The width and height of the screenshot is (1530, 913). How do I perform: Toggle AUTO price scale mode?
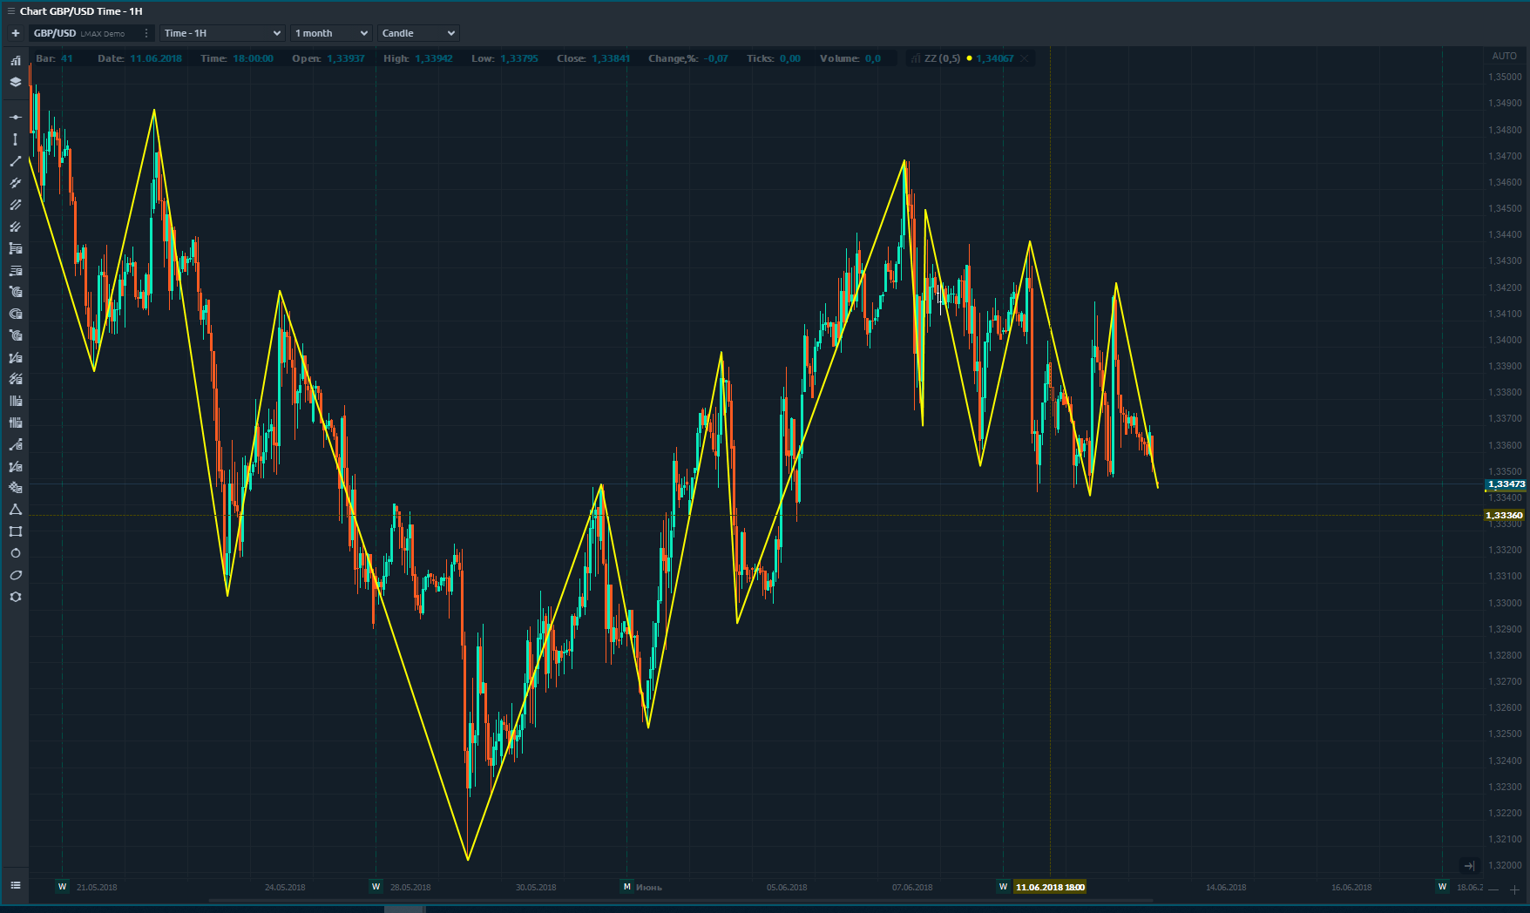(1504, 56)
